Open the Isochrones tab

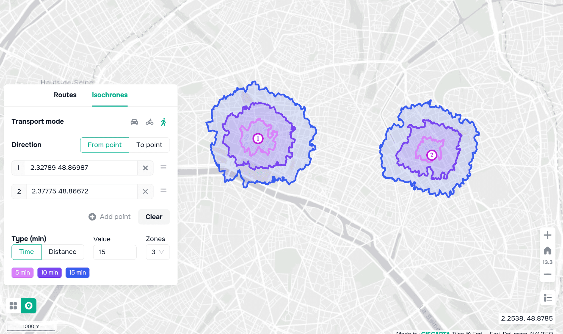(x=110, y=95)
